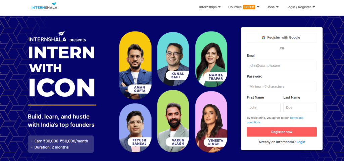Image resolution: width=344 pixels, height=161 pixels.
Task: Select Namita Thapar's photo card
Action: tap(211, 59)
